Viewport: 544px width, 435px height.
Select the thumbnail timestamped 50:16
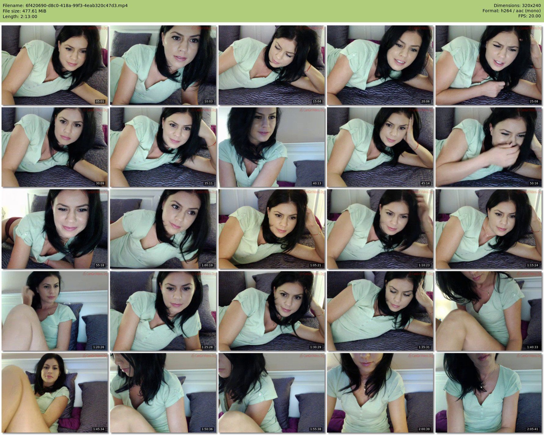(x=488, y=147)
